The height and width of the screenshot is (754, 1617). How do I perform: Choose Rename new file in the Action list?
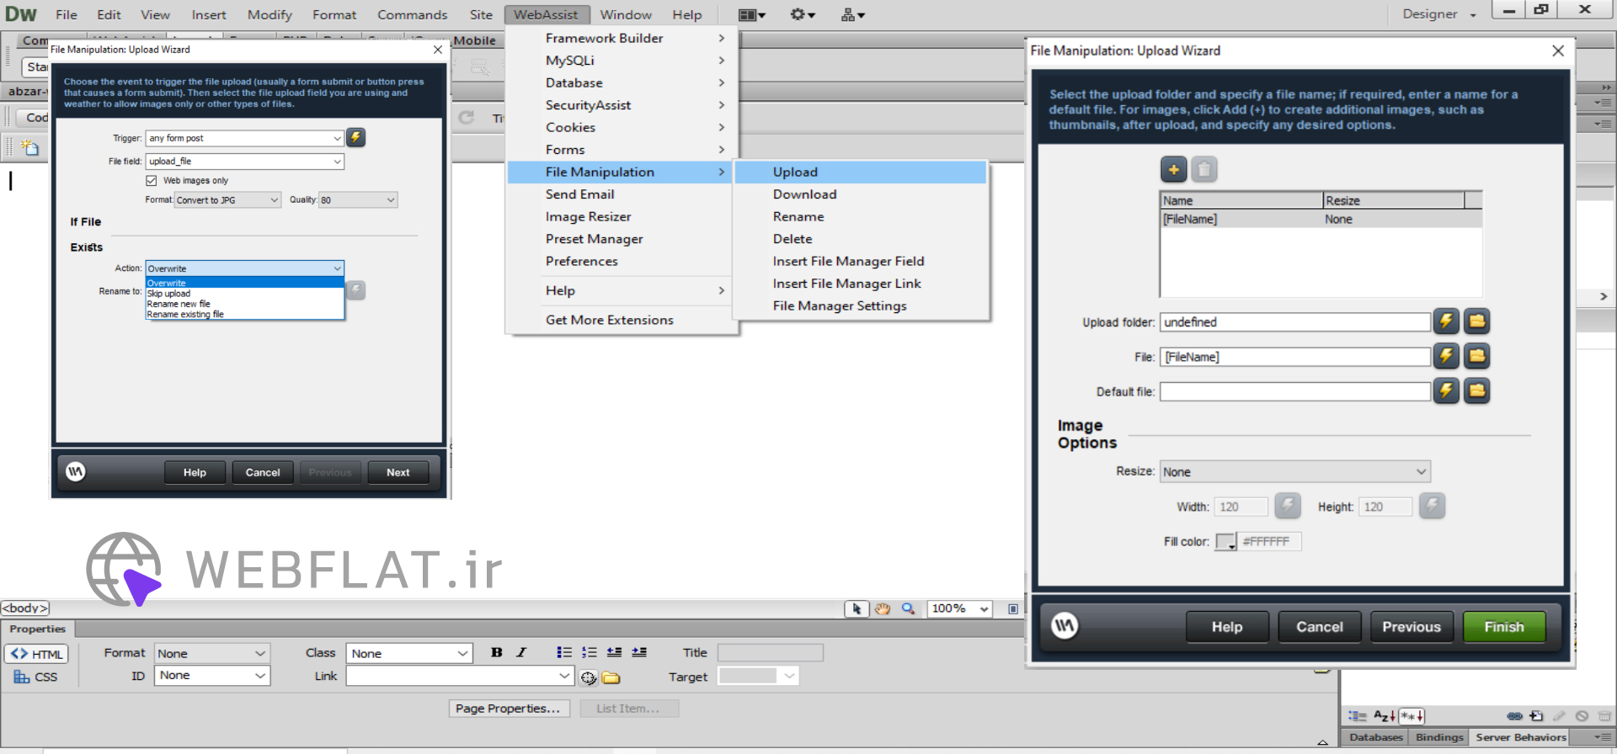coord(245,304)
